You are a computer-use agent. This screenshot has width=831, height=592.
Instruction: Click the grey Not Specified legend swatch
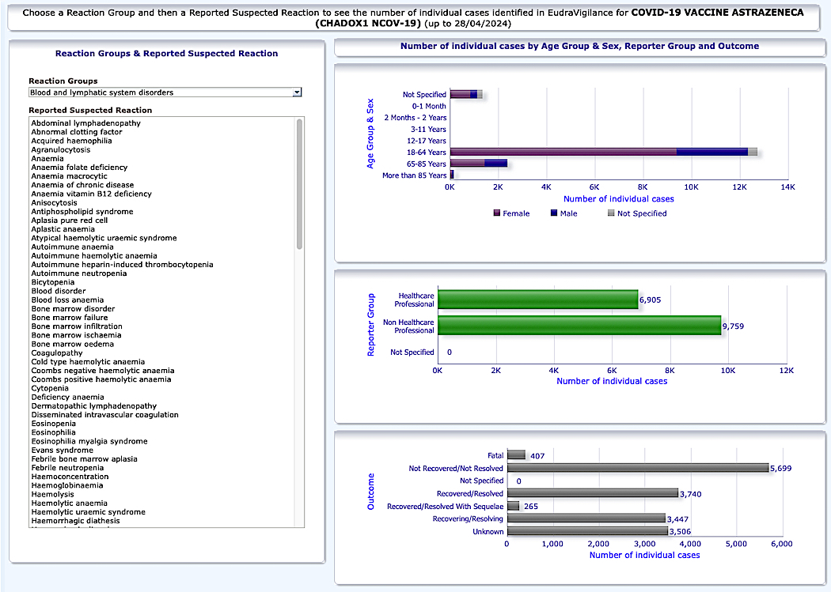611,213
